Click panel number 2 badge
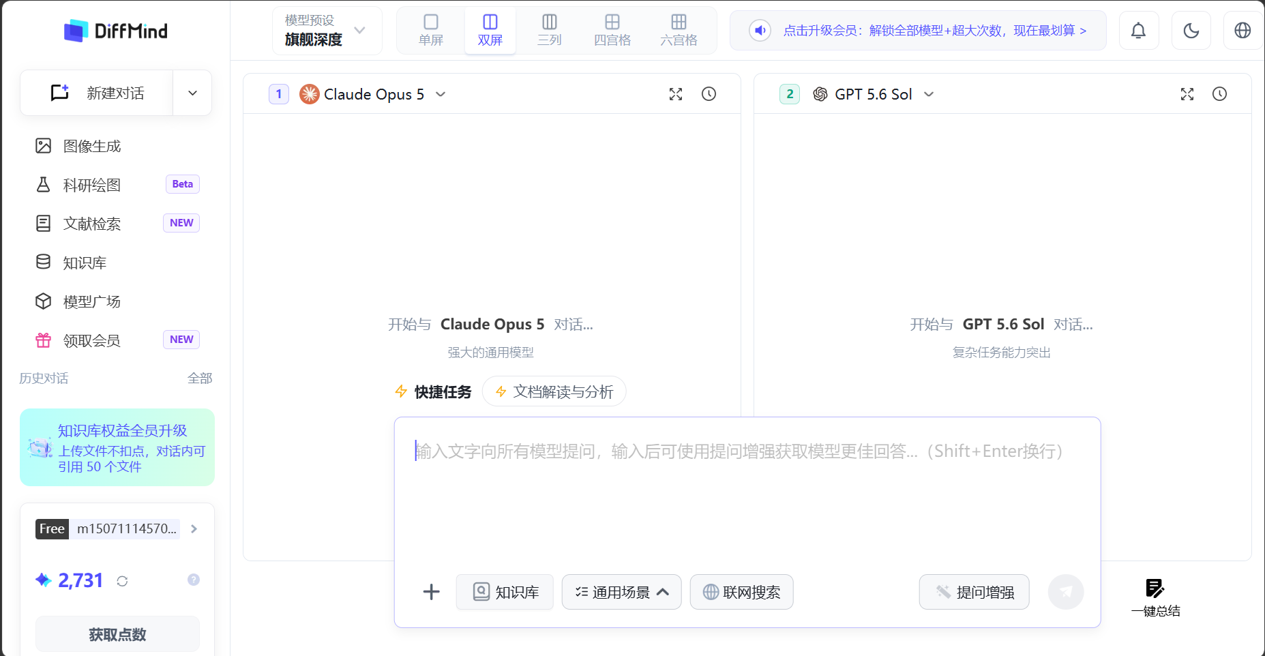The height and width of the screenshot is (656, 1265). [x=790, y=94]
